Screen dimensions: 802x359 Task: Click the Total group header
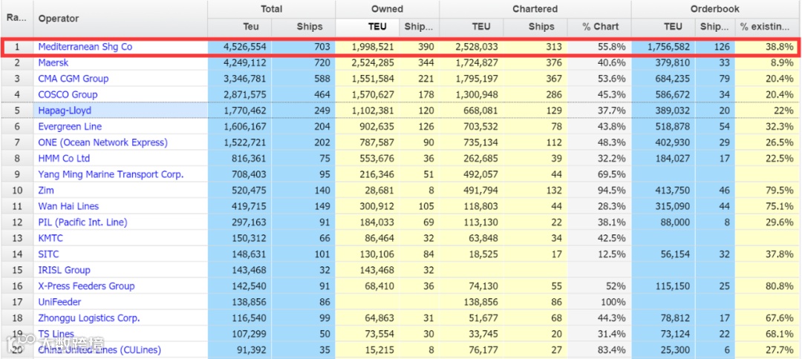[x=272, y=9]
